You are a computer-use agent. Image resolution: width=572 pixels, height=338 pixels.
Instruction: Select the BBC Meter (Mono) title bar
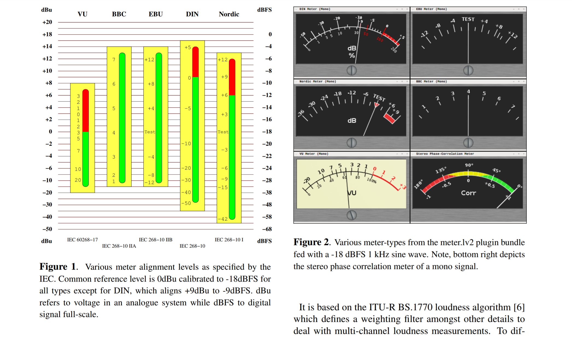point(468,81)
